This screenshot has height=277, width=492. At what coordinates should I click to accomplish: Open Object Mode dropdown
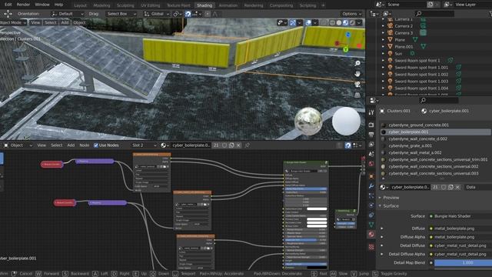tap(13, 22)
